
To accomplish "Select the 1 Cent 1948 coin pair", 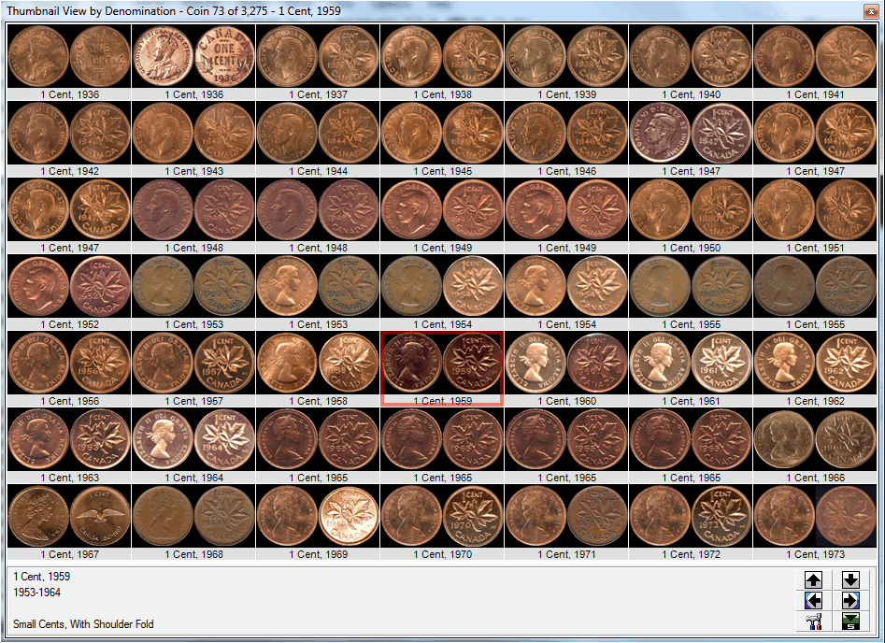I will [x=193, y=209].
